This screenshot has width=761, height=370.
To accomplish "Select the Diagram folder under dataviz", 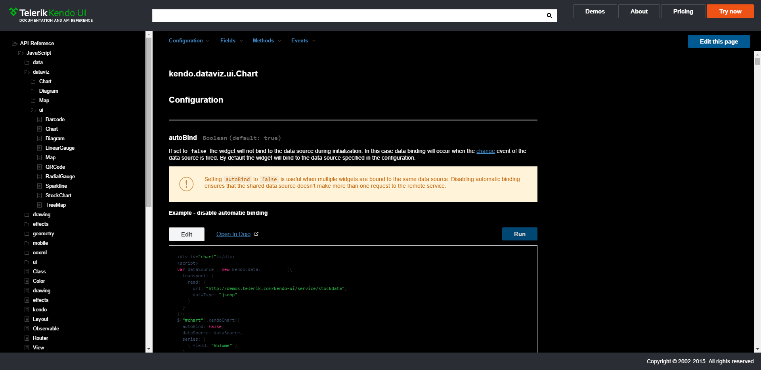I will click(49, 91).
